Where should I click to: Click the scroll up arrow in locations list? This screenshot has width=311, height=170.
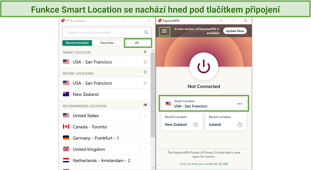point(152,51)
